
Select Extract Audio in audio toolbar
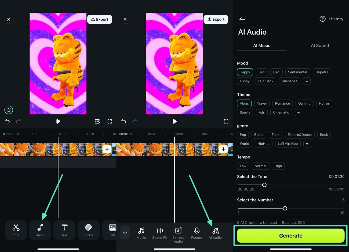click(x=178, y=235)
